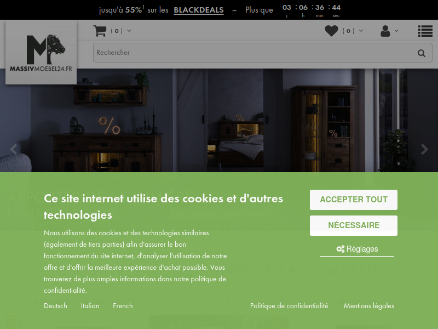438x329 pixels.
Task: Expand the wishlist dropdown chevron
Action: 361,31
